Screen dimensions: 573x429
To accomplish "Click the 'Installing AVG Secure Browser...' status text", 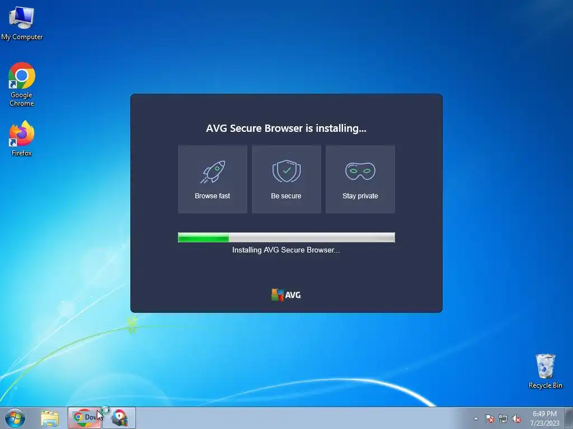I will coord(286,250).
